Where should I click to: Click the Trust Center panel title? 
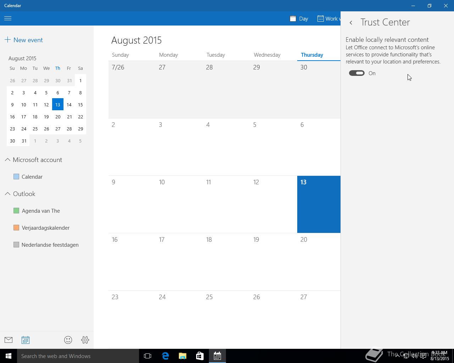coord(385,22)
